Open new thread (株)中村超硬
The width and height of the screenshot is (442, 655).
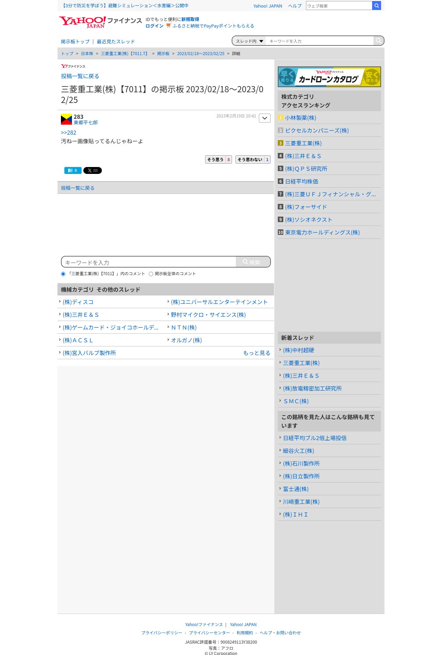(x=298, y=350)
